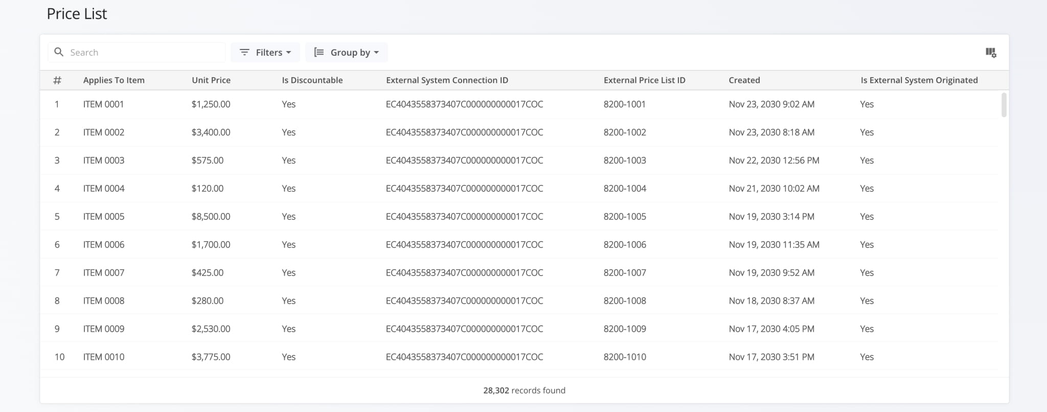Click created date Nov 19, 2030 11:35 AM
The image size is (1047, 412).
coord(774,245)
